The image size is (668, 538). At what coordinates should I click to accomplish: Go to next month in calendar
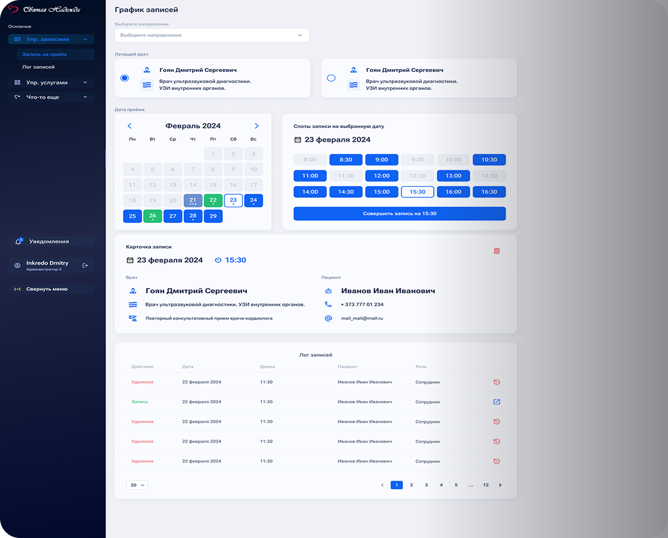click(x=257, y=126)
